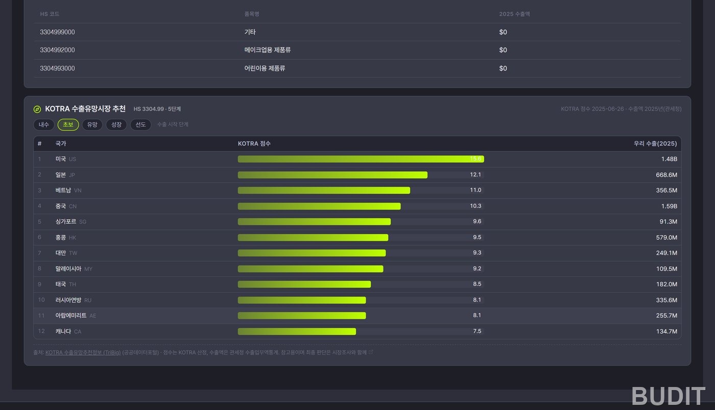Click HS code 3304999000 row
Viewport: 715px width, 410px height.
357,32
